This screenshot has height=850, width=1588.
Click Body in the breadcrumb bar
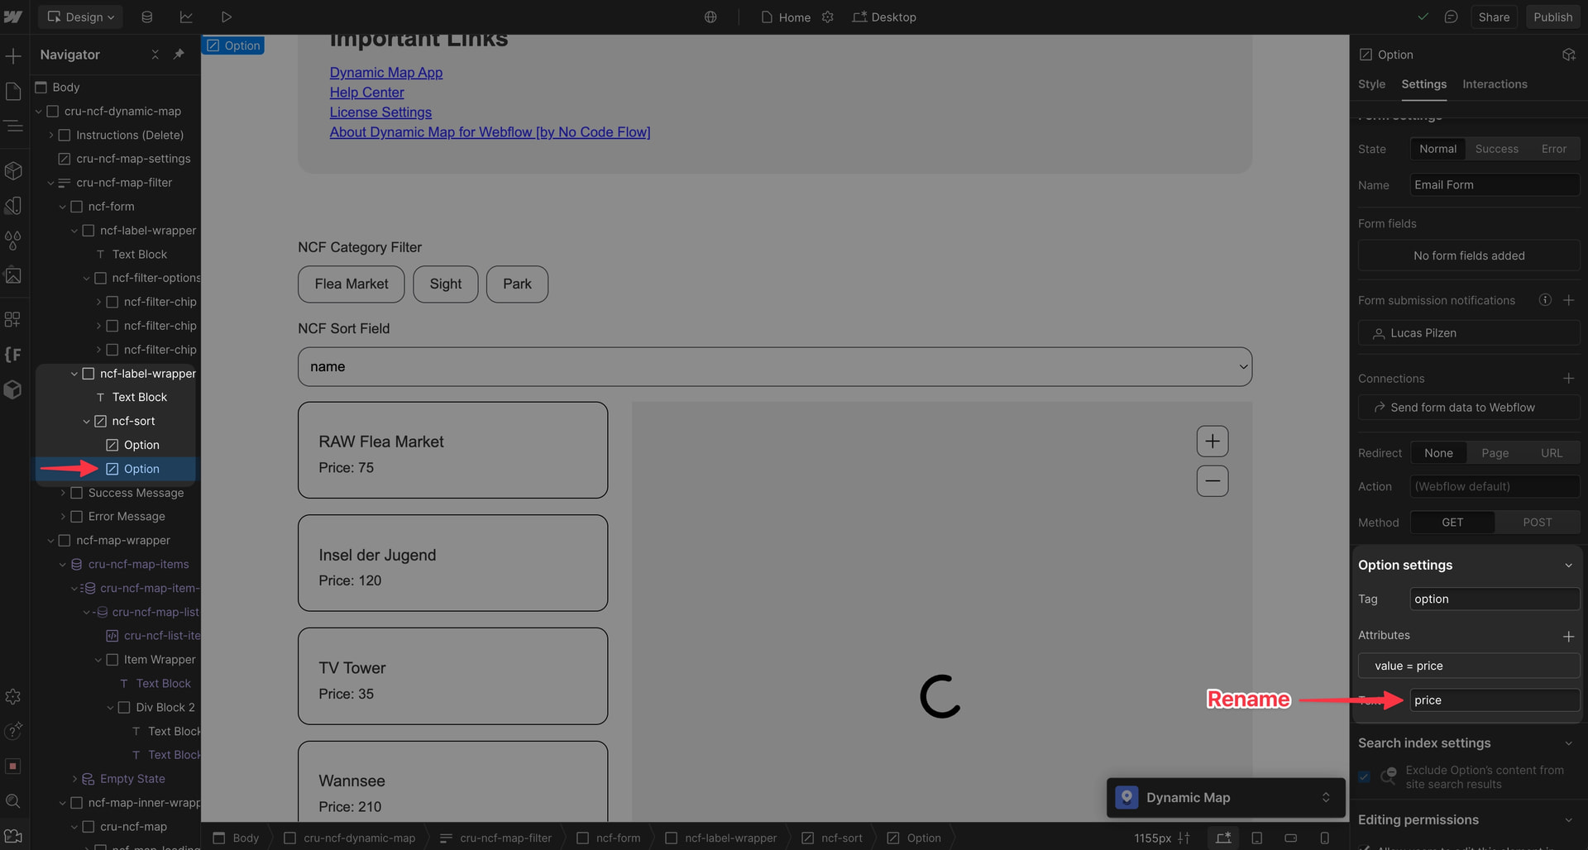click(237, 838)
